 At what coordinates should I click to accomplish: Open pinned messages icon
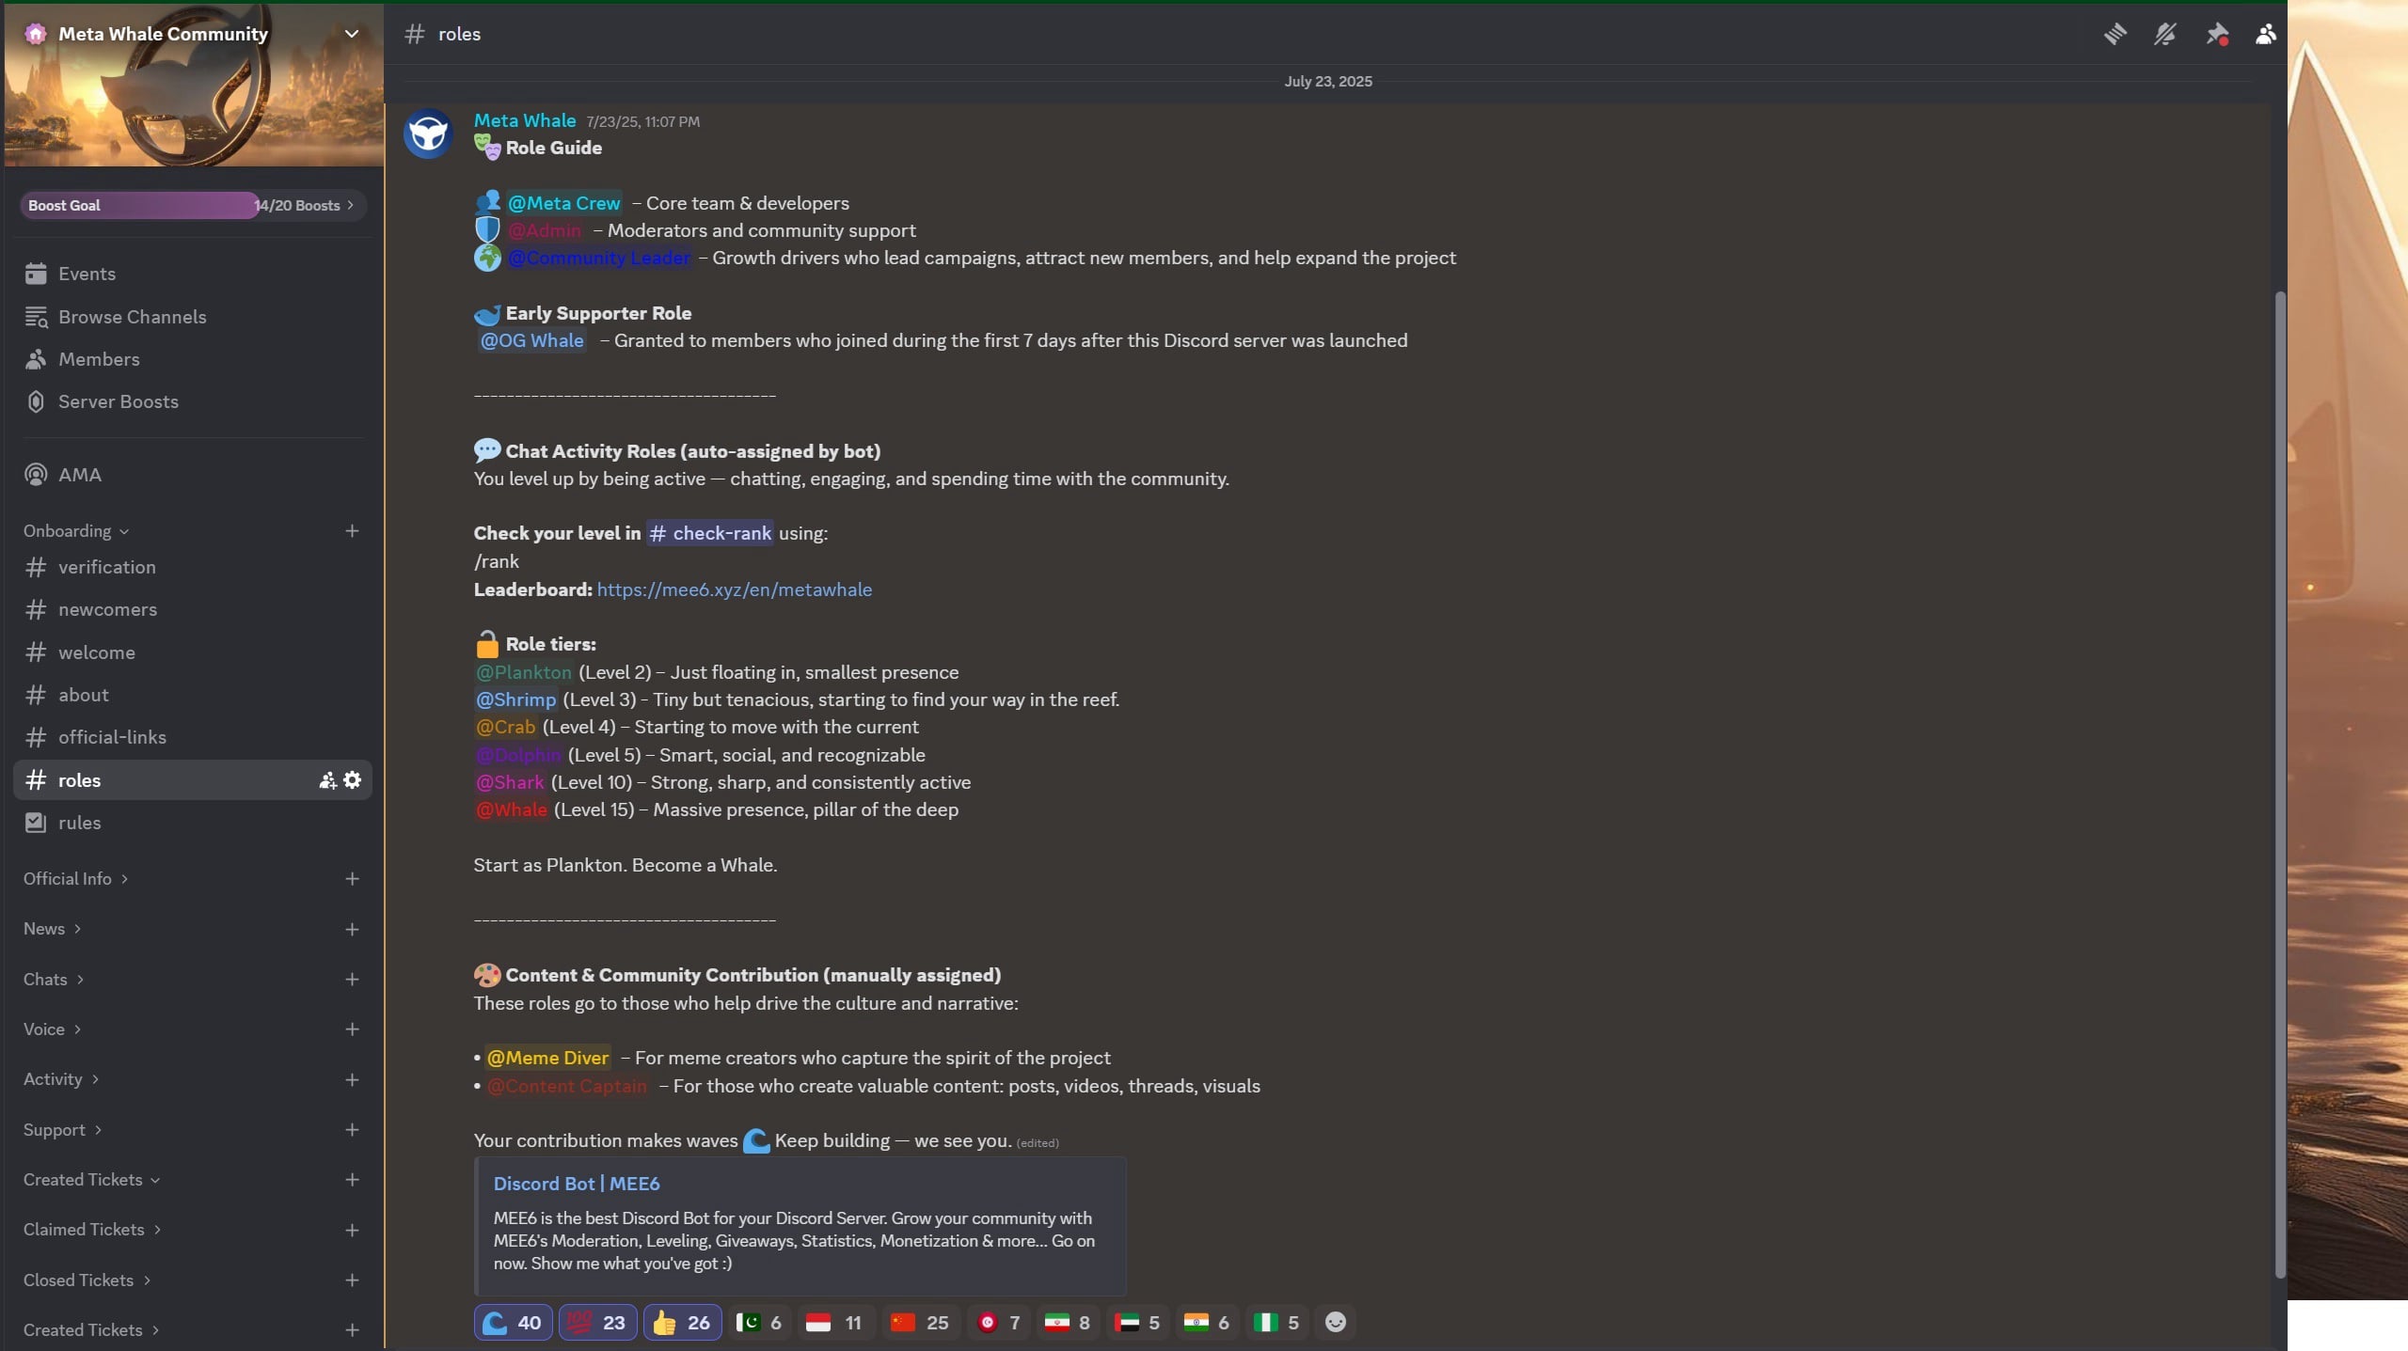pos(2216,35)
